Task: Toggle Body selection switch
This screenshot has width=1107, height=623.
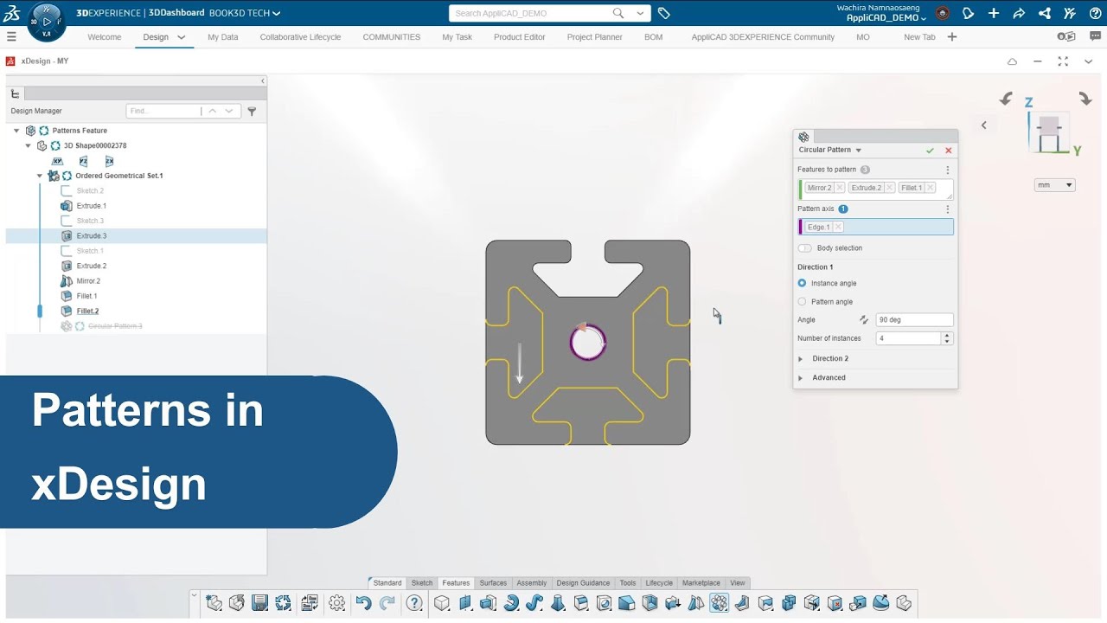Action: (x=804, y=248)
